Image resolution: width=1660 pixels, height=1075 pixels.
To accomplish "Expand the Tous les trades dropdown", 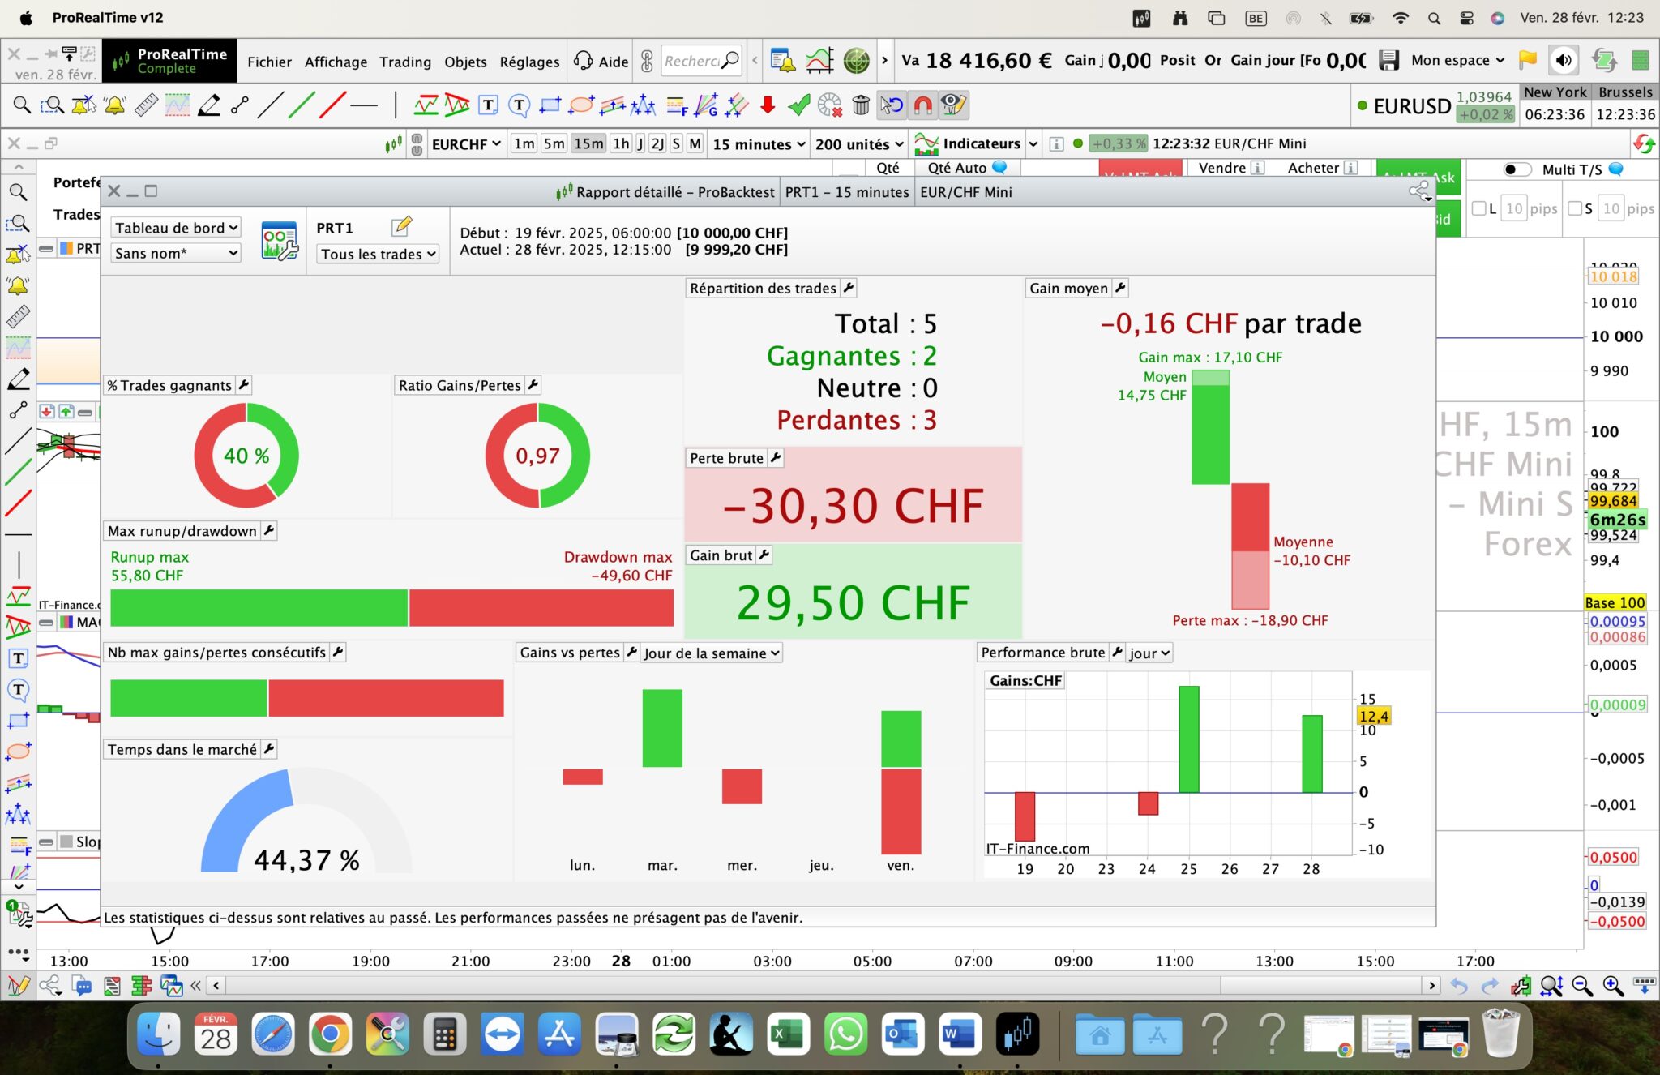I will [378, 254].
